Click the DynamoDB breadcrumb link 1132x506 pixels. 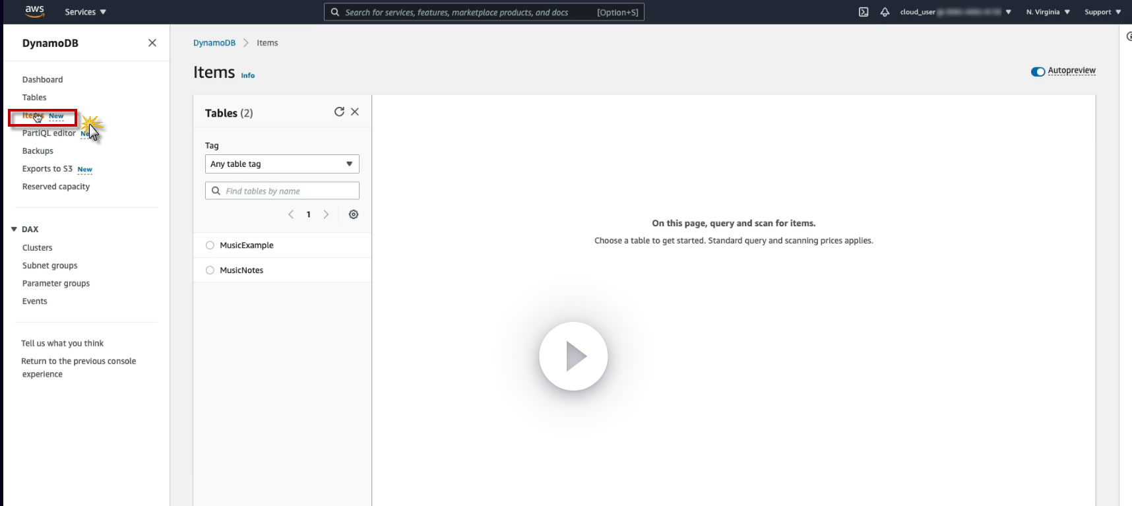[214, 43]
